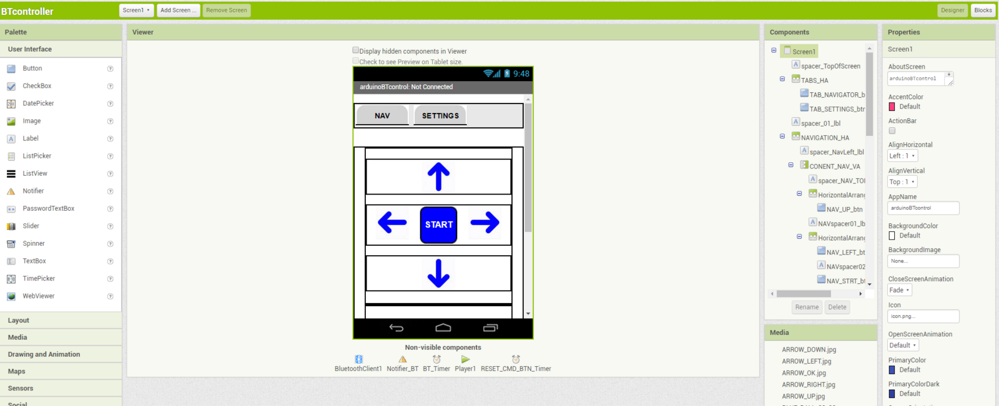Enable Display hidden components in Viewer
The width and height of the screenshot is (999, 406).
tap(356, 51)
